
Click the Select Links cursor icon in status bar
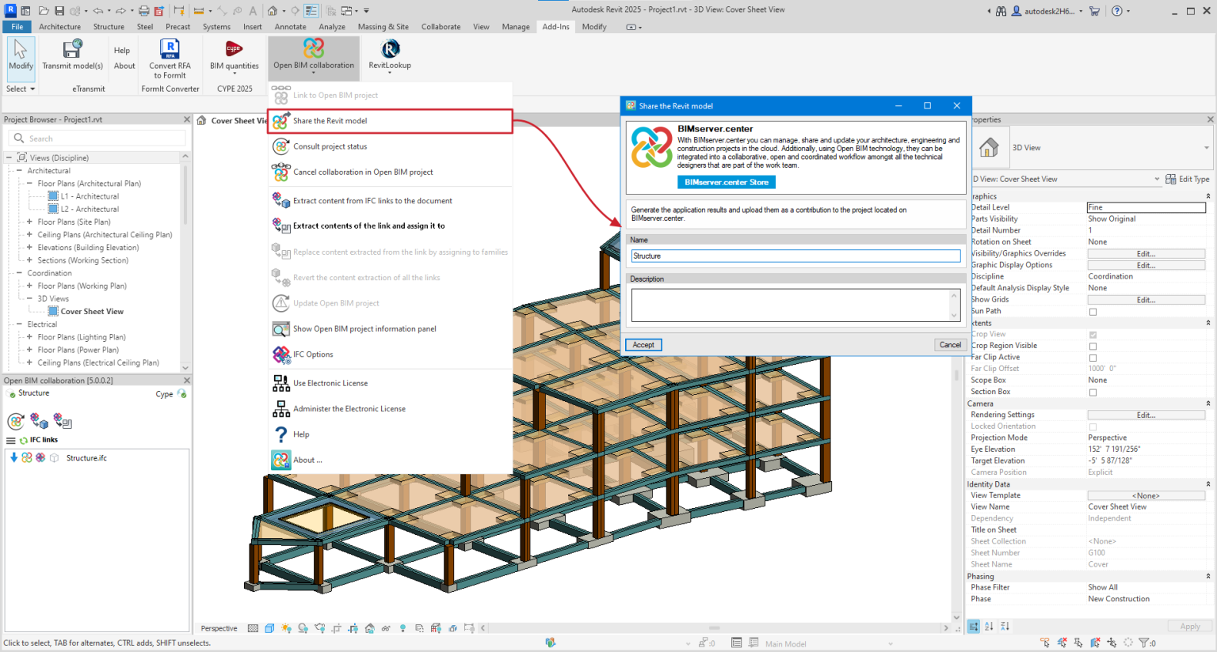(1046, 643)
